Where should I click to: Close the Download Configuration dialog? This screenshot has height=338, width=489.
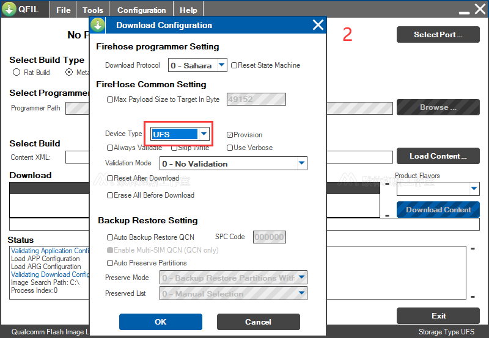tap(318, 24)
